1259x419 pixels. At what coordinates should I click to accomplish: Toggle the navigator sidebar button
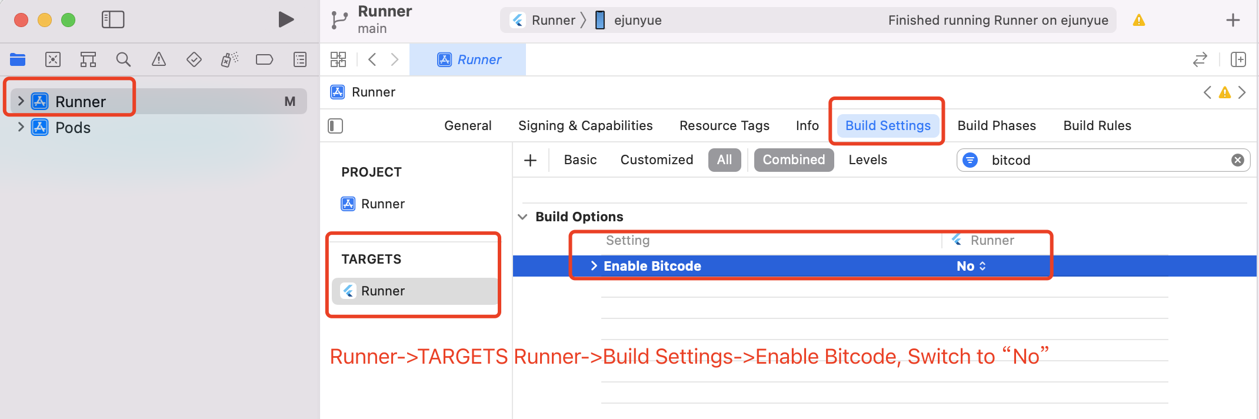coord(113,20)
